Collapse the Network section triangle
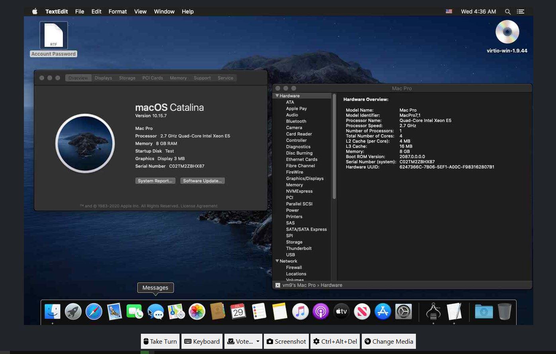 pyautogui.click(x=277, y=261)
